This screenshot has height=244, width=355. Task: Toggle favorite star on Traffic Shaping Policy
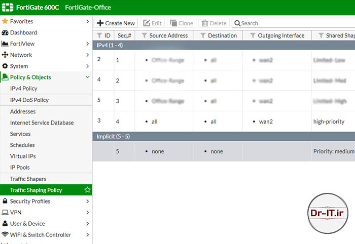(87, 190)
